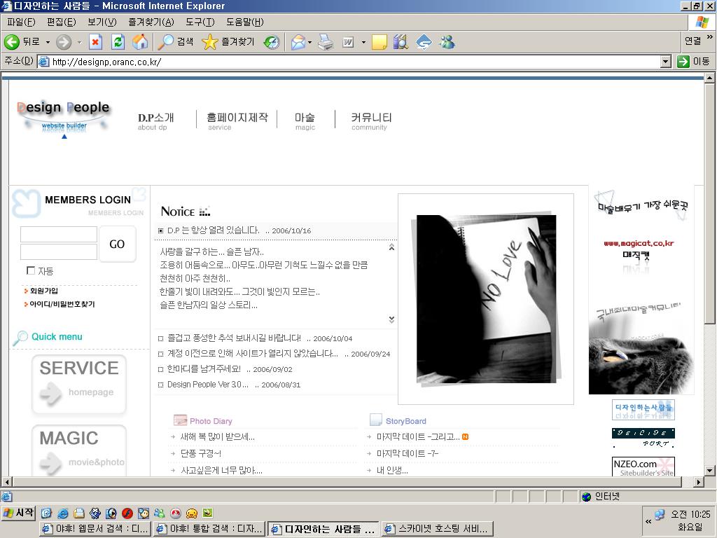The image size is (717, 538).
Task: Open the History clock icon
Action: pos(272,42)
